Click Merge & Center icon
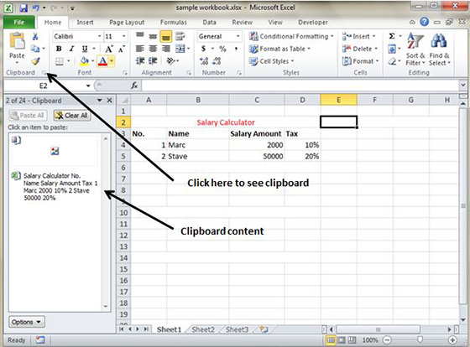Viewport: 470px width, 347px height. tap(180, 49)
